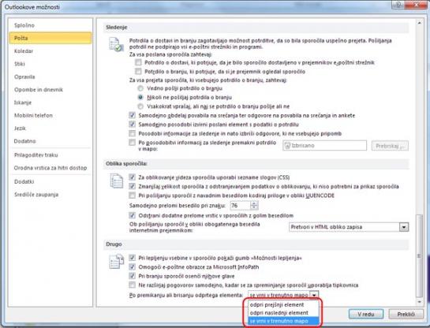Click the help question mark icon

[x=398, y=5]
